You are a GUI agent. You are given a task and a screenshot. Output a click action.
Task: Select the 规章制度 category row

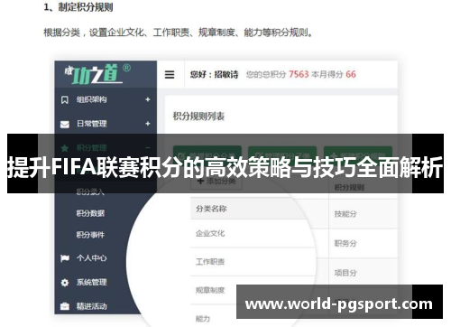coord(253,290)
